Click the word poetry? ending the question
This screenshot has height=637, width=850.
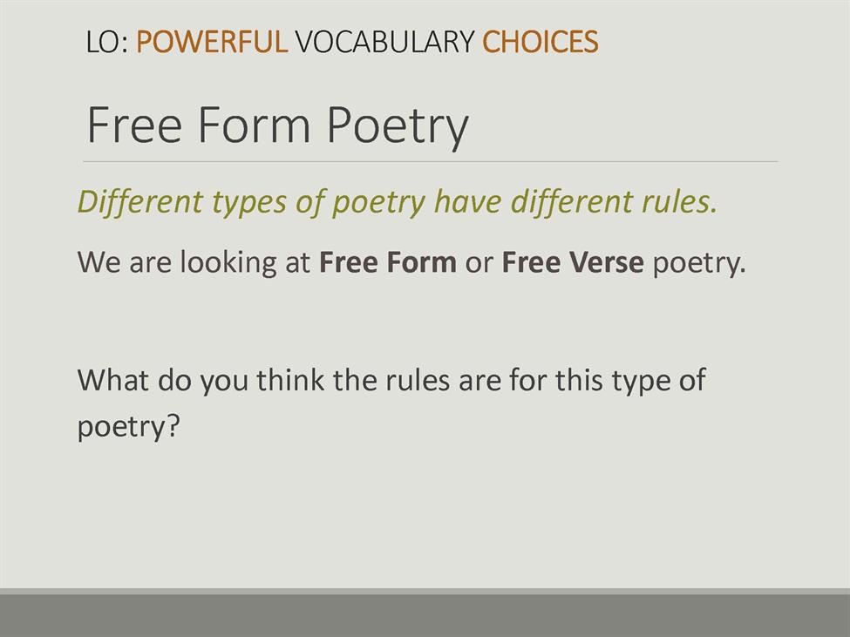pyautogui.click(x=128, y=427)
